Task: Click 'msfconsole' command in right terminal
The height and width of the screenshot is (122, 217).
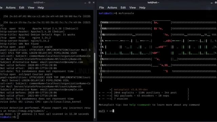Action: point(126,13)
